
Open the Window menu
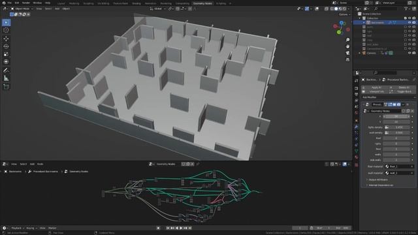click(37, 3)
